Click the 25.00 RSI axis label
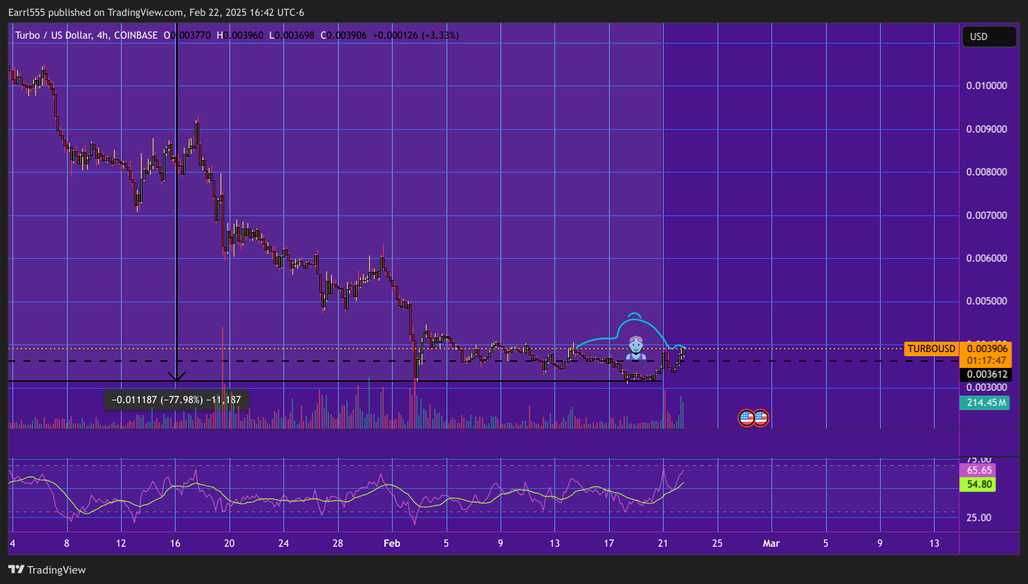 tap(979, 518)
